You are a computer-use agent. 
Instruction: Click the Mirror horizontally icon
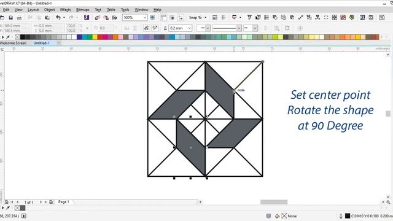point(127,28)
